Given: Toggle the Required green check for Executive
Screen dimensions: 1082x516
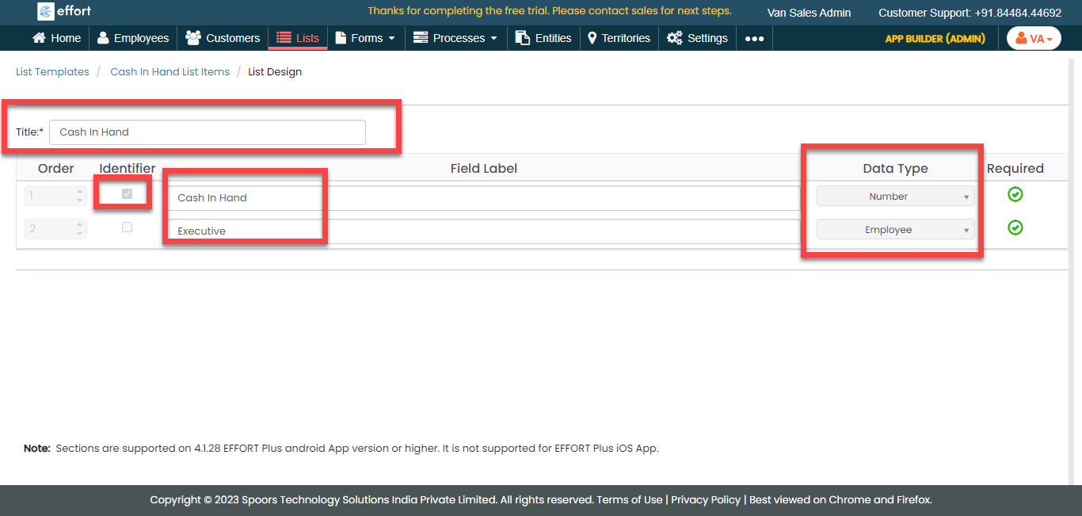Looking at the screenshot, I should [1015, 227].
